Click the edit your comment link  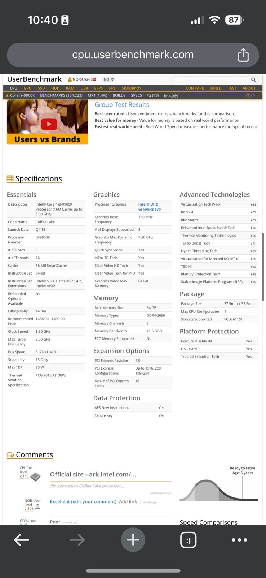[x=83, y=501]
